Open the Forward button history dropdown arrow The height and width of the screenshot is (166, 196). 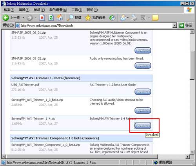coord(36,18)
